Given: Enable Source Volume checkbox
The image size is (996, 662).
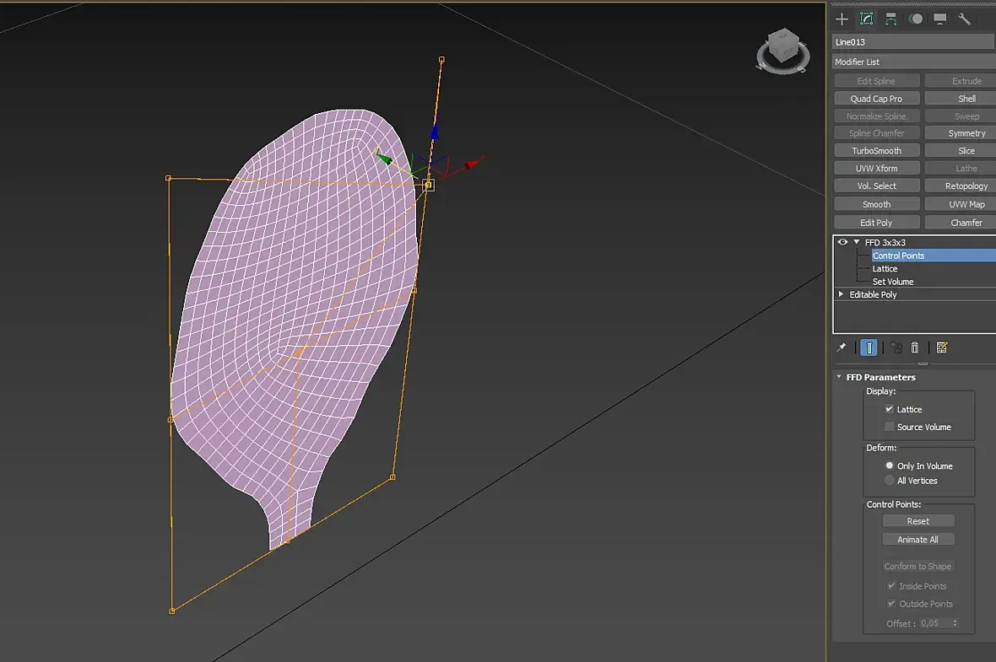Looking at the screenshot, I should [890, 427].
